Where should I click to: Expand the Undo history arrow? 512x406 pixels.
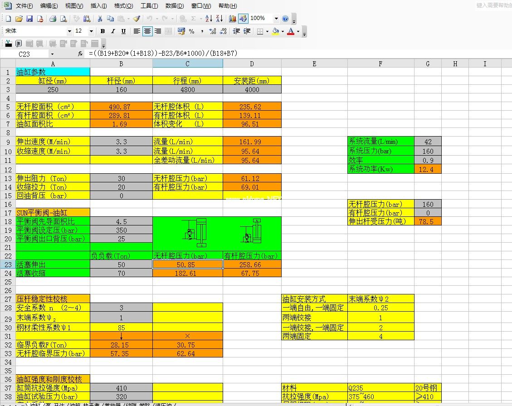(x=157, y=19)
